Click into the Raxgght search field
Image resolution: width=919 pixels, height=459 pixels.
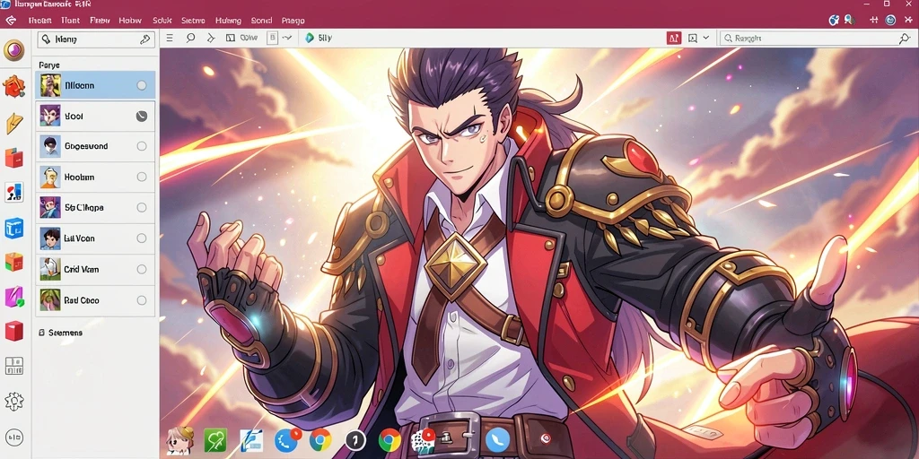point(817,39)
